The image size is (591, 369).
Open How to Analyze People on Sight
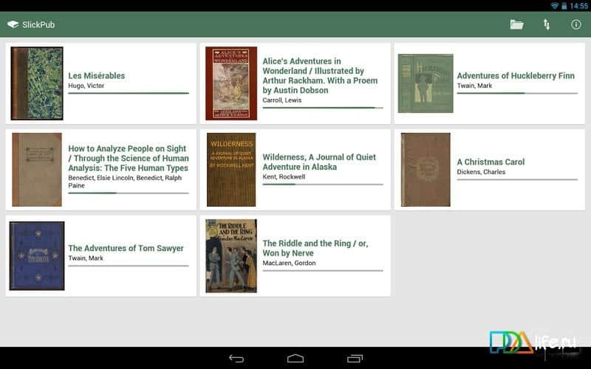[x=128, y=158]
